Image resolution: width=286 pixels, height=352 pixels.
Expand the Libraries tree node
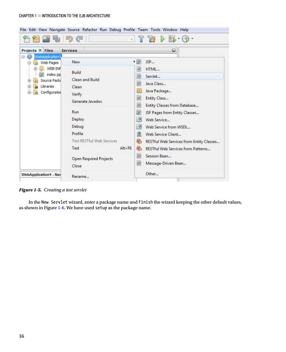tap(29, 86)
